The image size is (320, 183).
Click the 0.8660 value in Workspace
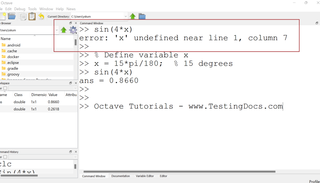(54, 102)
